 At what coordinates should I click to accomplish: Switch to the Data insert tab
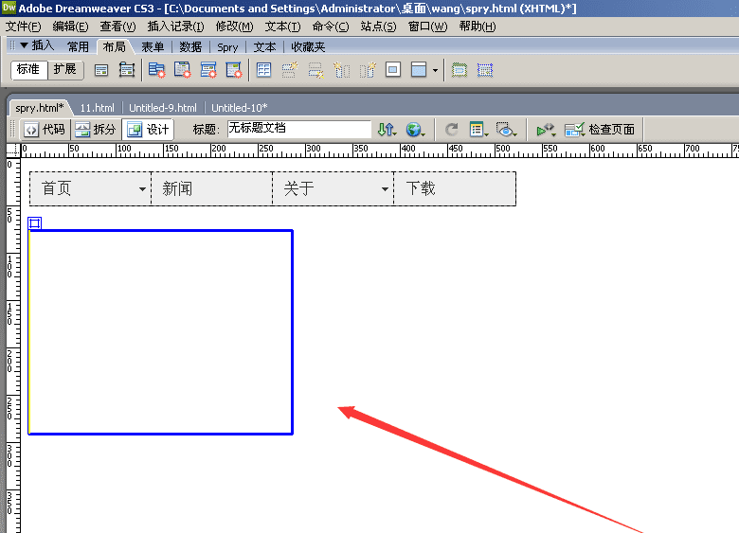click(190, 46)
